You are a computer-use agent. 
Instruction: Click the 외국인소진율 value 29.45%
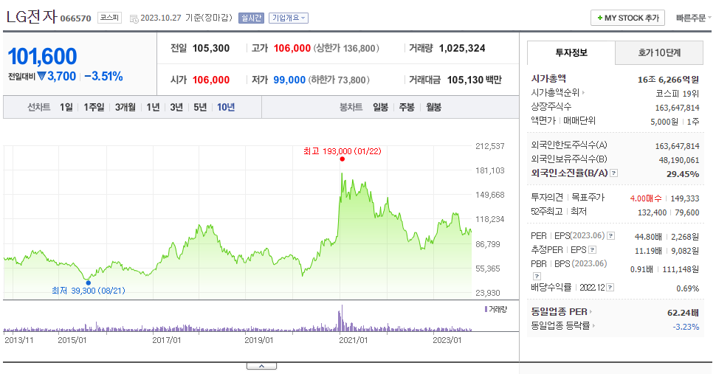683,174
